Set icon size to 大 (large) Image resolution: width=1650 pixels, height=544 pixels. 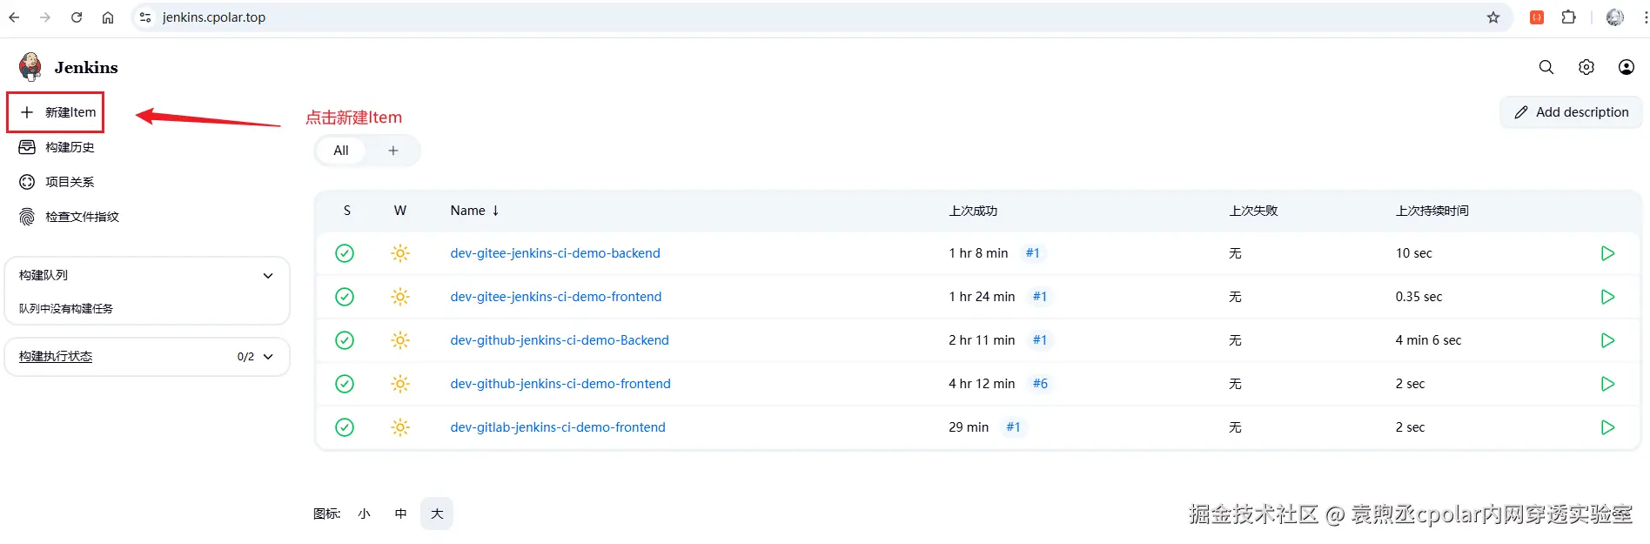click(x=437, y=514)
